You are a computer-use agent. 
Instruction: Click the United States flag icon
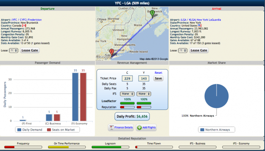[200, 25]
